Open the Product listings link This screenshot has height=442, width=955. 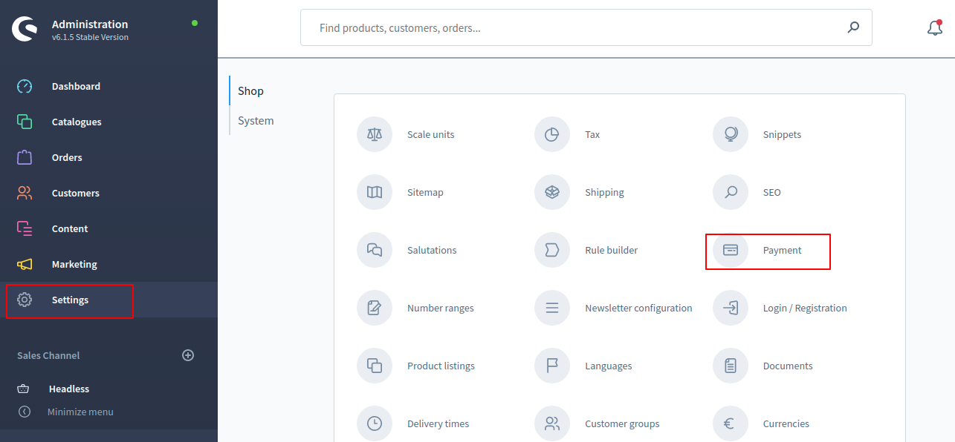pyautogui.click(x=441, y=366)
